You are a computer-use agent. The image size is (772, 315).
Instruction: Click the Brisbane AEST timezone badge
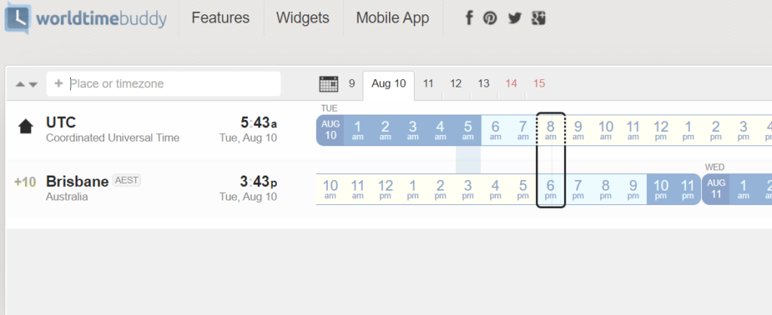coord(127,180)
